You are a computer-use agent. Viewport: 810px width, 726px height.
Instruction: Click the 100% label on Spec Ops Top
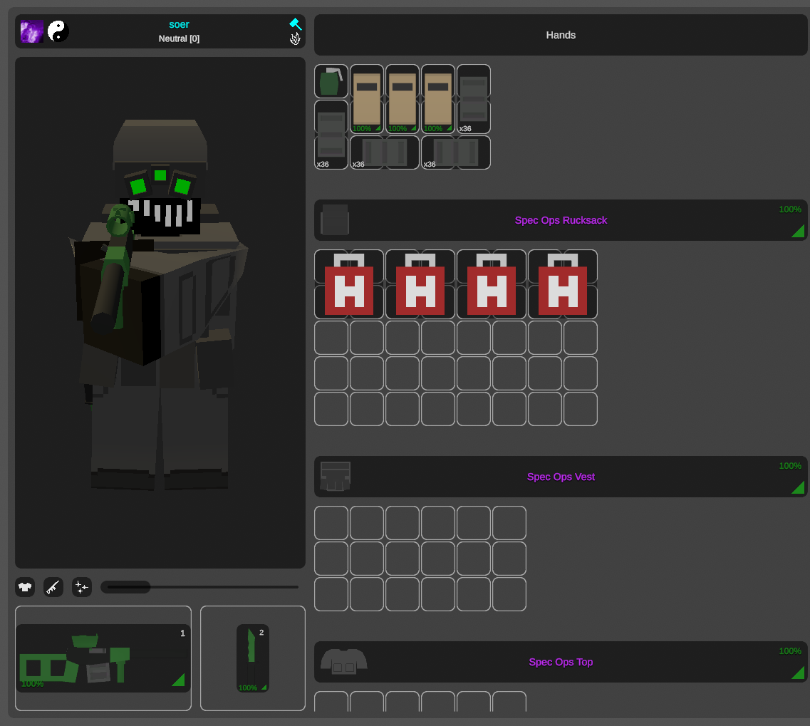click(x=790, y=651)
